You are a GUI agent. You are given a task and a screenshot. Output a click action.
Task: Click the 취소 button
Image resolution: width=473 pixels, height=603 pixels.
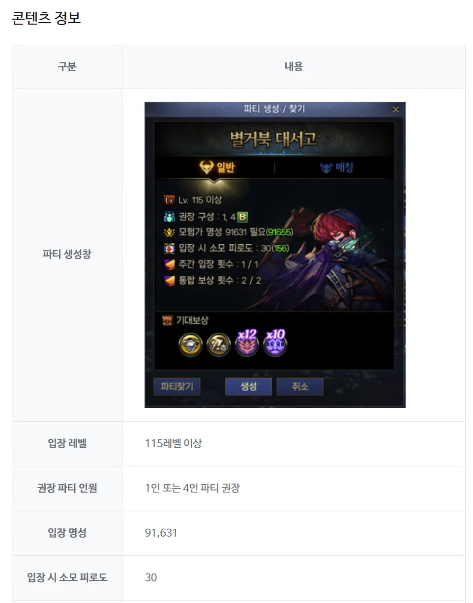pyautogui.click(x=300, y=386)
